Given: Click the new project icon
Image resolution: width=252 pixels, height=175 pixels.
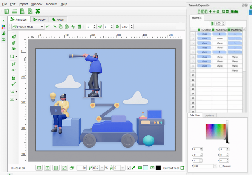Looking at the screenshot, I should 7,11.
